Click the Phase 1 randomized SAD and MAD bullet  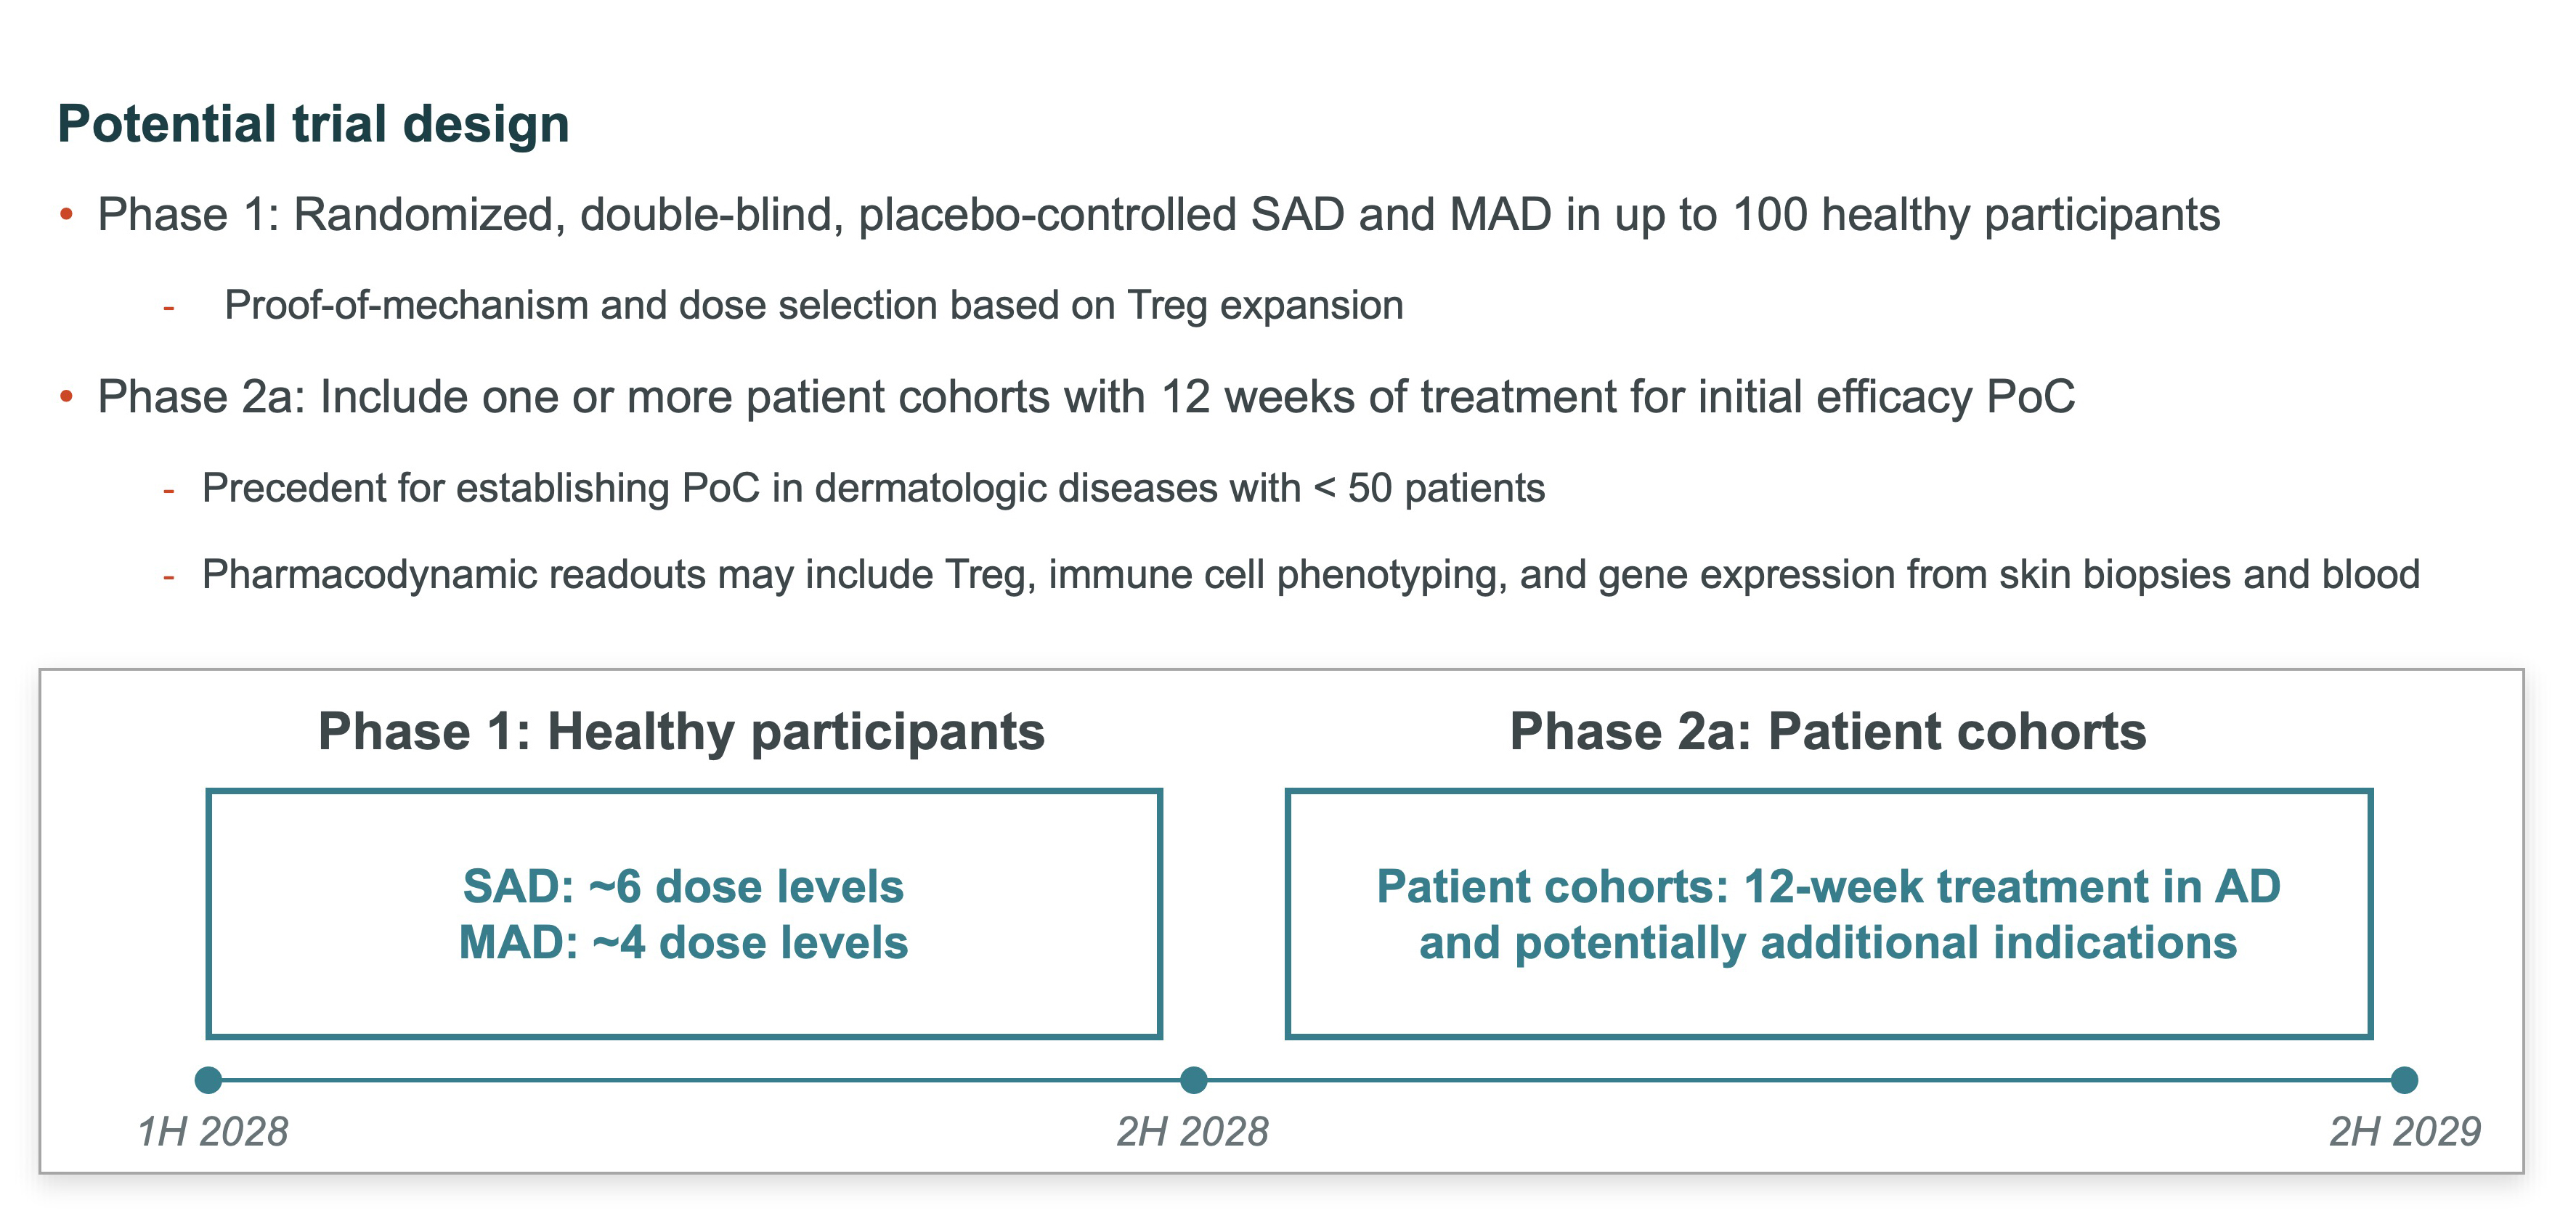point(1158,215)
